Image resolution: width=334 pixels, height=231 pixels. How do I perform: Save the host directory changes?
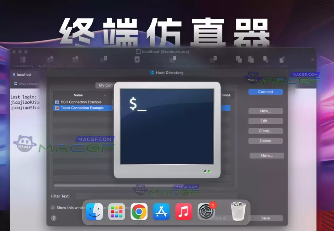coord(265,218)
